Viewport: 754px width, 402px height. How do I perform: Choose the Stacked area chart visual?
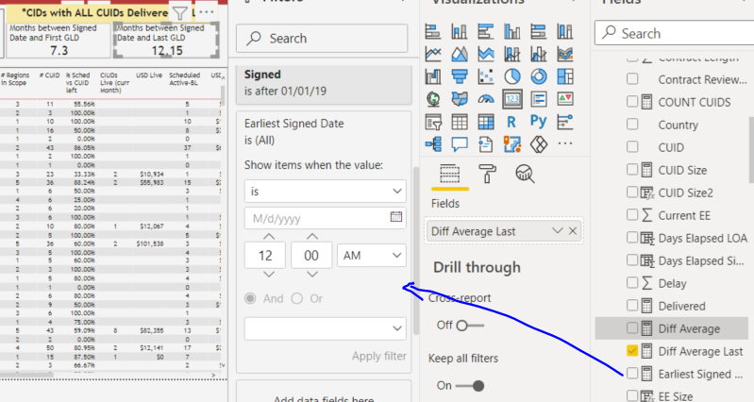coord(486,54)
